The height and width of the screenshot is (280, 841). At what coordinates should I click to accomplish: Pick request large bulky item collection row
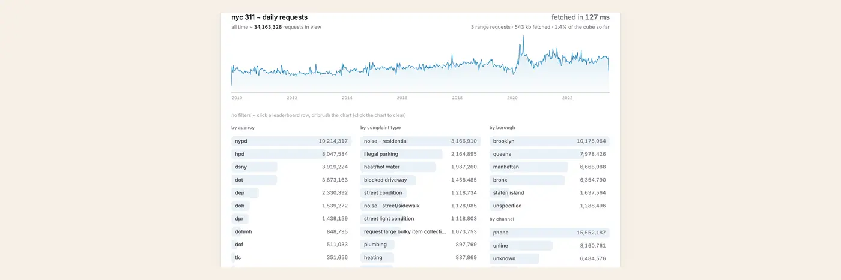421,231
